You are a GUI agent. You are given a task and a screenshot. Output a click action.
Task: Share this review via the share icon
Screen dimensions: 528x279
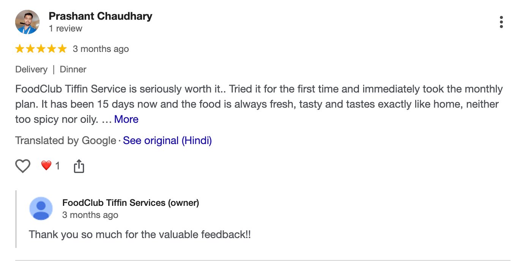pyautogui.click(x=79, y=166)
